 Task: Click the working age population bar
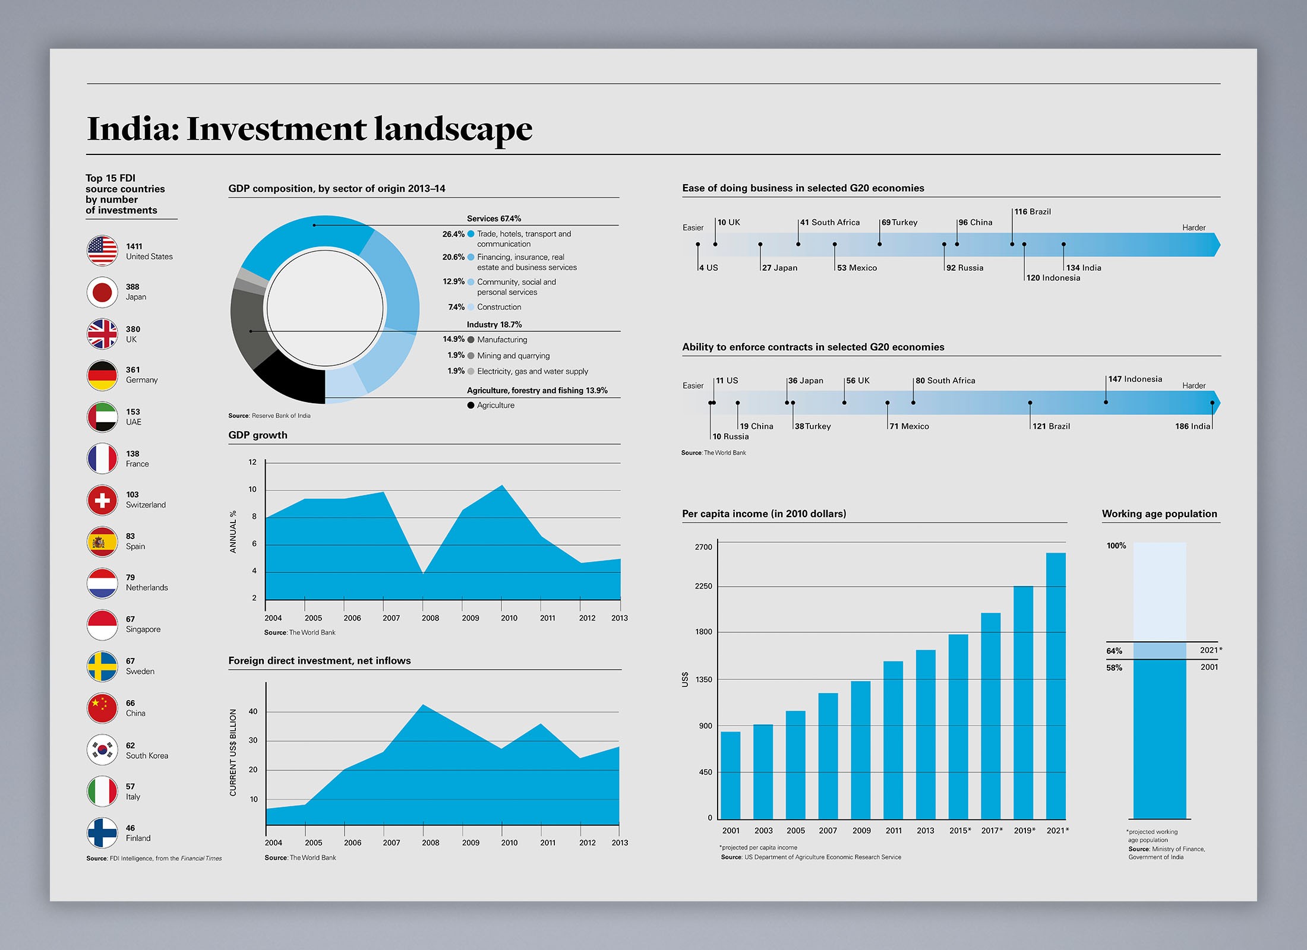(x=1160, y=680)
